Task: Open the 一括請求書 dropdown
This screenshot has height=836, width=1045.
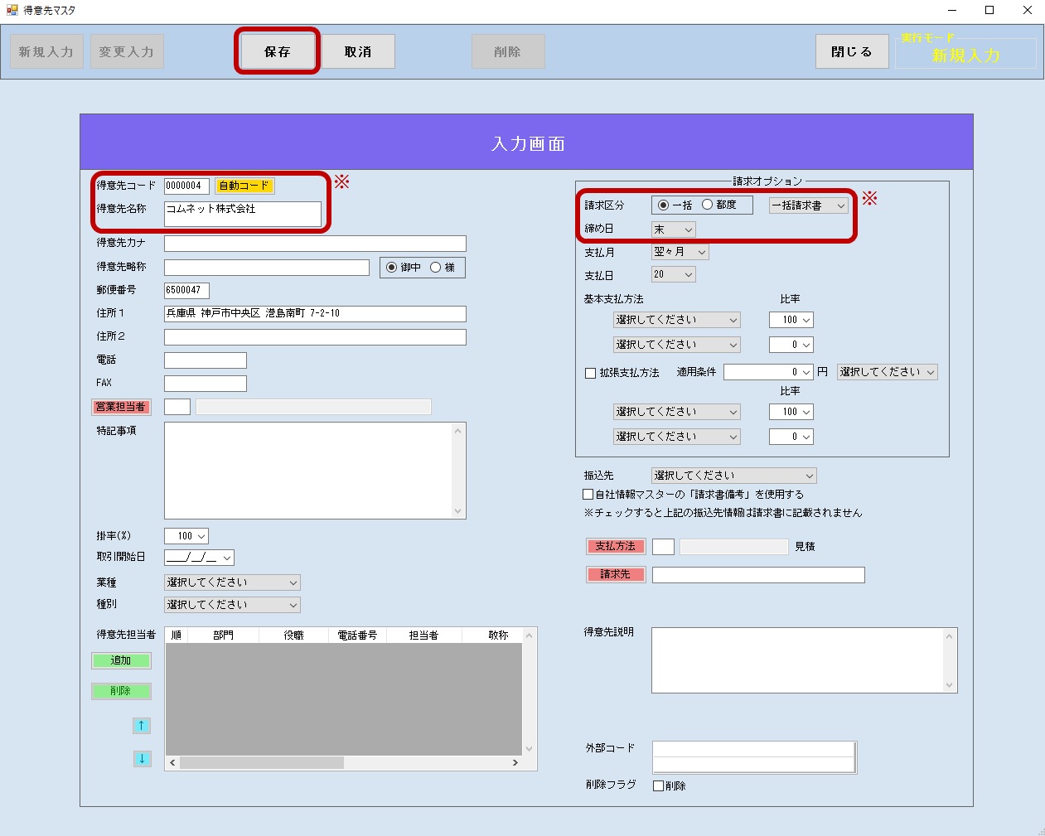Action: click(809, 205)
